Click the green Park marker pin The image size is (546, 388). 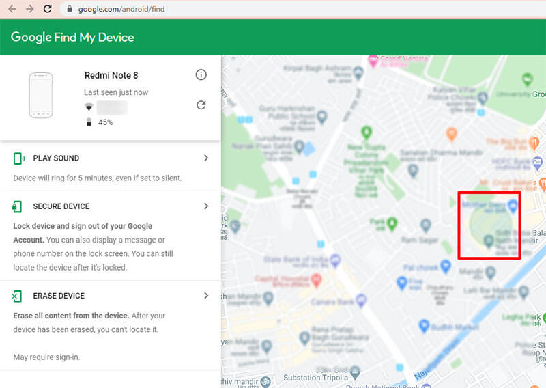(x=392, y=223)
